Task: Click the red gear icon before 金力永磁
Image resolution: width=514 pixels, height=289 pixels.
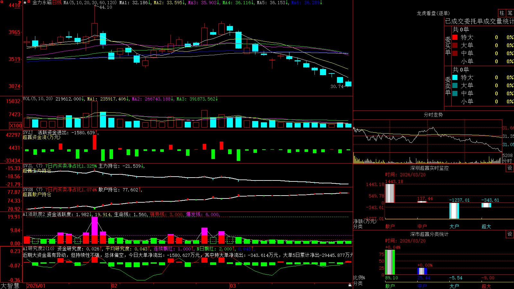Action: (x=29, y=2)
